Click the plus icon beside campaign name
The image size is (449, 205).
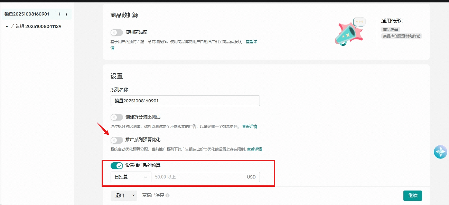click(59, 14)
